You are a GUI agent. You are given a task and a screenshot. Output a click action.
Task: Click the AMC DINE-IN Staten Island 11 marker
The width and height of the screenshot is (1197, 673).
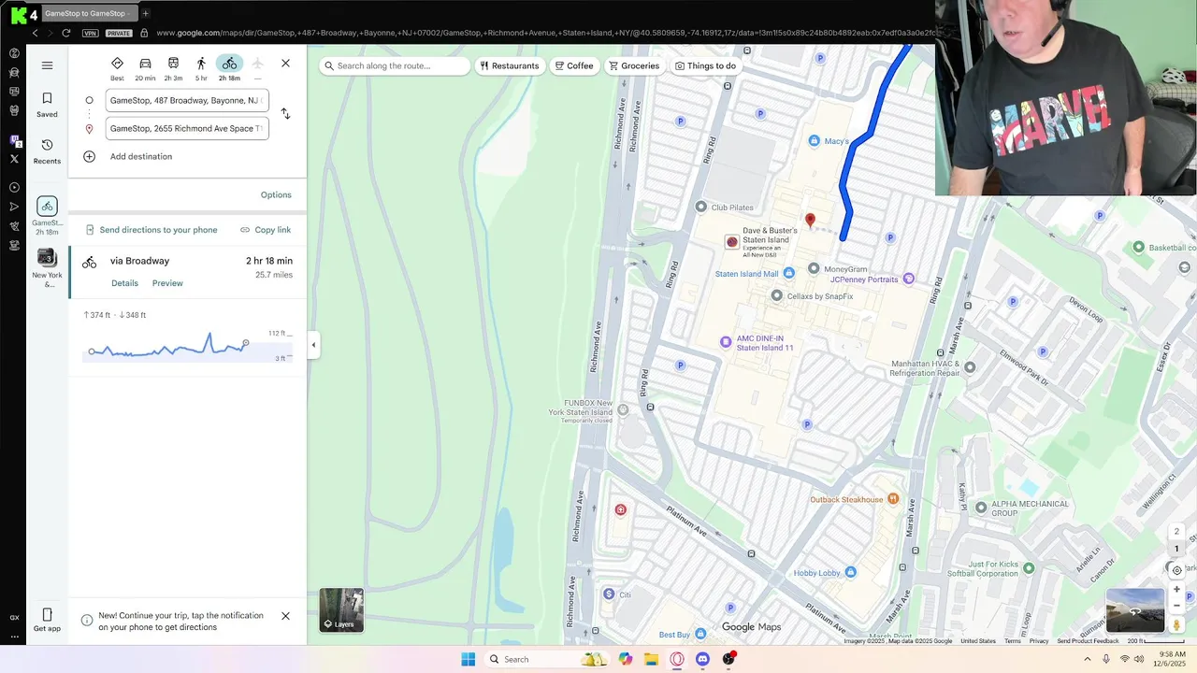pos(726,342)
